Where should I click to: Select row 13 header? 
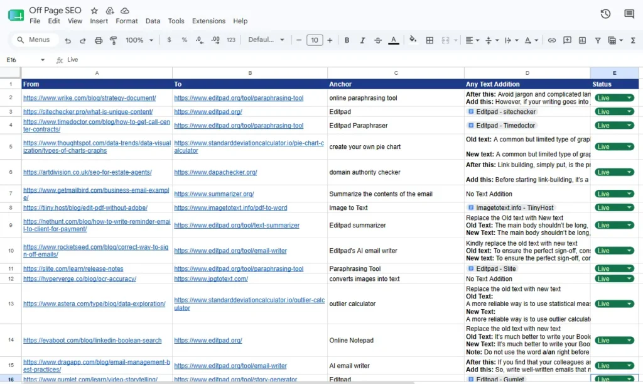click(x=11, y=304)
